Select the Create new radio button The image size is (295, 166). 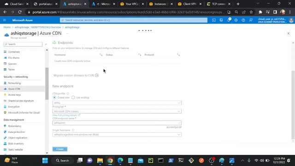point(54,97)
